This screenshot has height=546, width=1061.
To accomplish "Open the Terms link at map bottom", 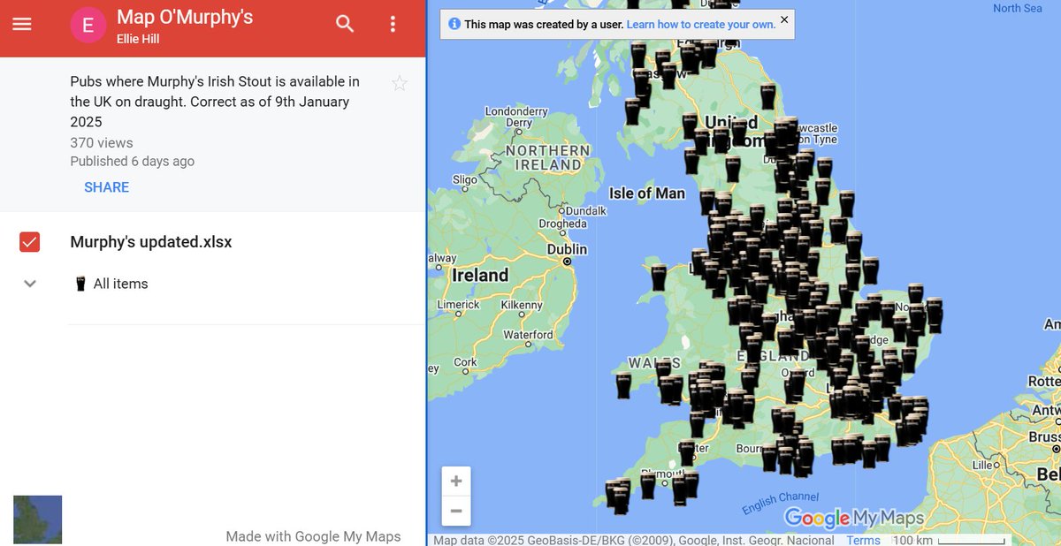I will (863, 540).
